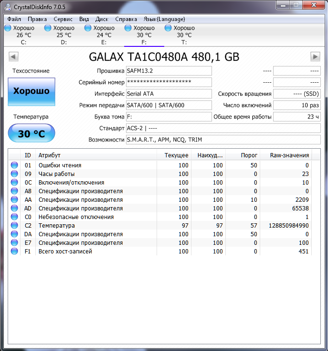Open the Сервис menu
The height and width of the screenshot is (351, 328).
[63, 19]
